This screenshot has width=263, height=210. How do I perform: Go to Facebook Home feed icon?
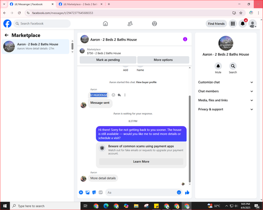[105, 24]
